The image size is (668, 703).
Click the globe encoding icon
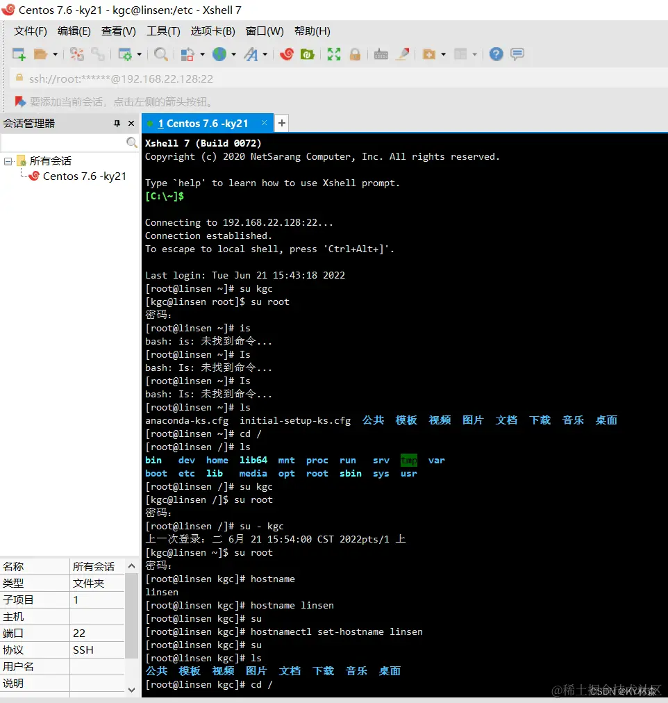click(219, 54)
